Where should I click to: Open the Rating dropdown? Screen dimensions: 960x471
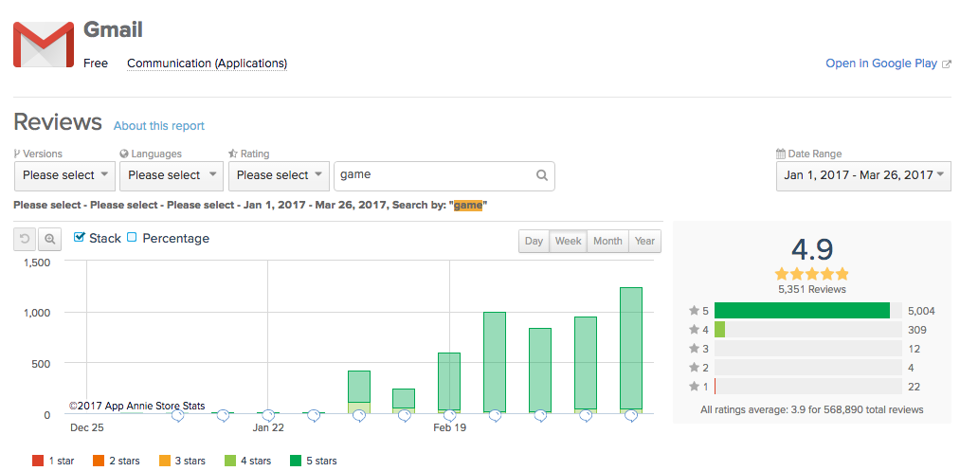coord(279,175)
